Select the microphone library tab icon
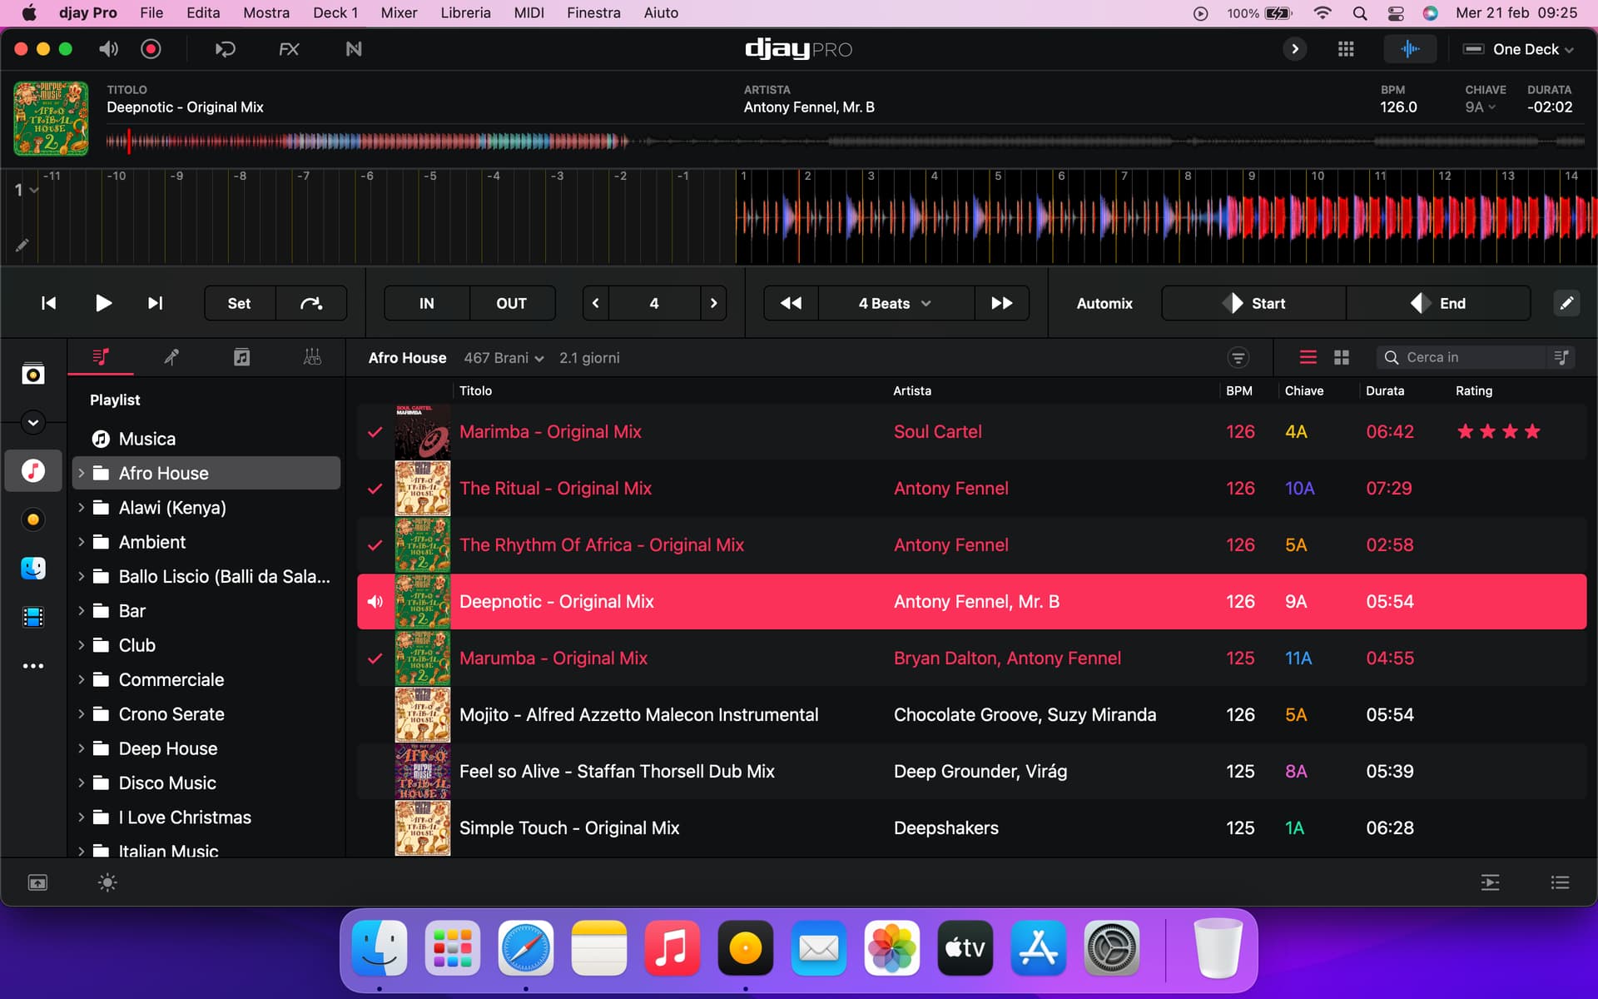This screenshot has width=1598, height=999. coord(171,357)
